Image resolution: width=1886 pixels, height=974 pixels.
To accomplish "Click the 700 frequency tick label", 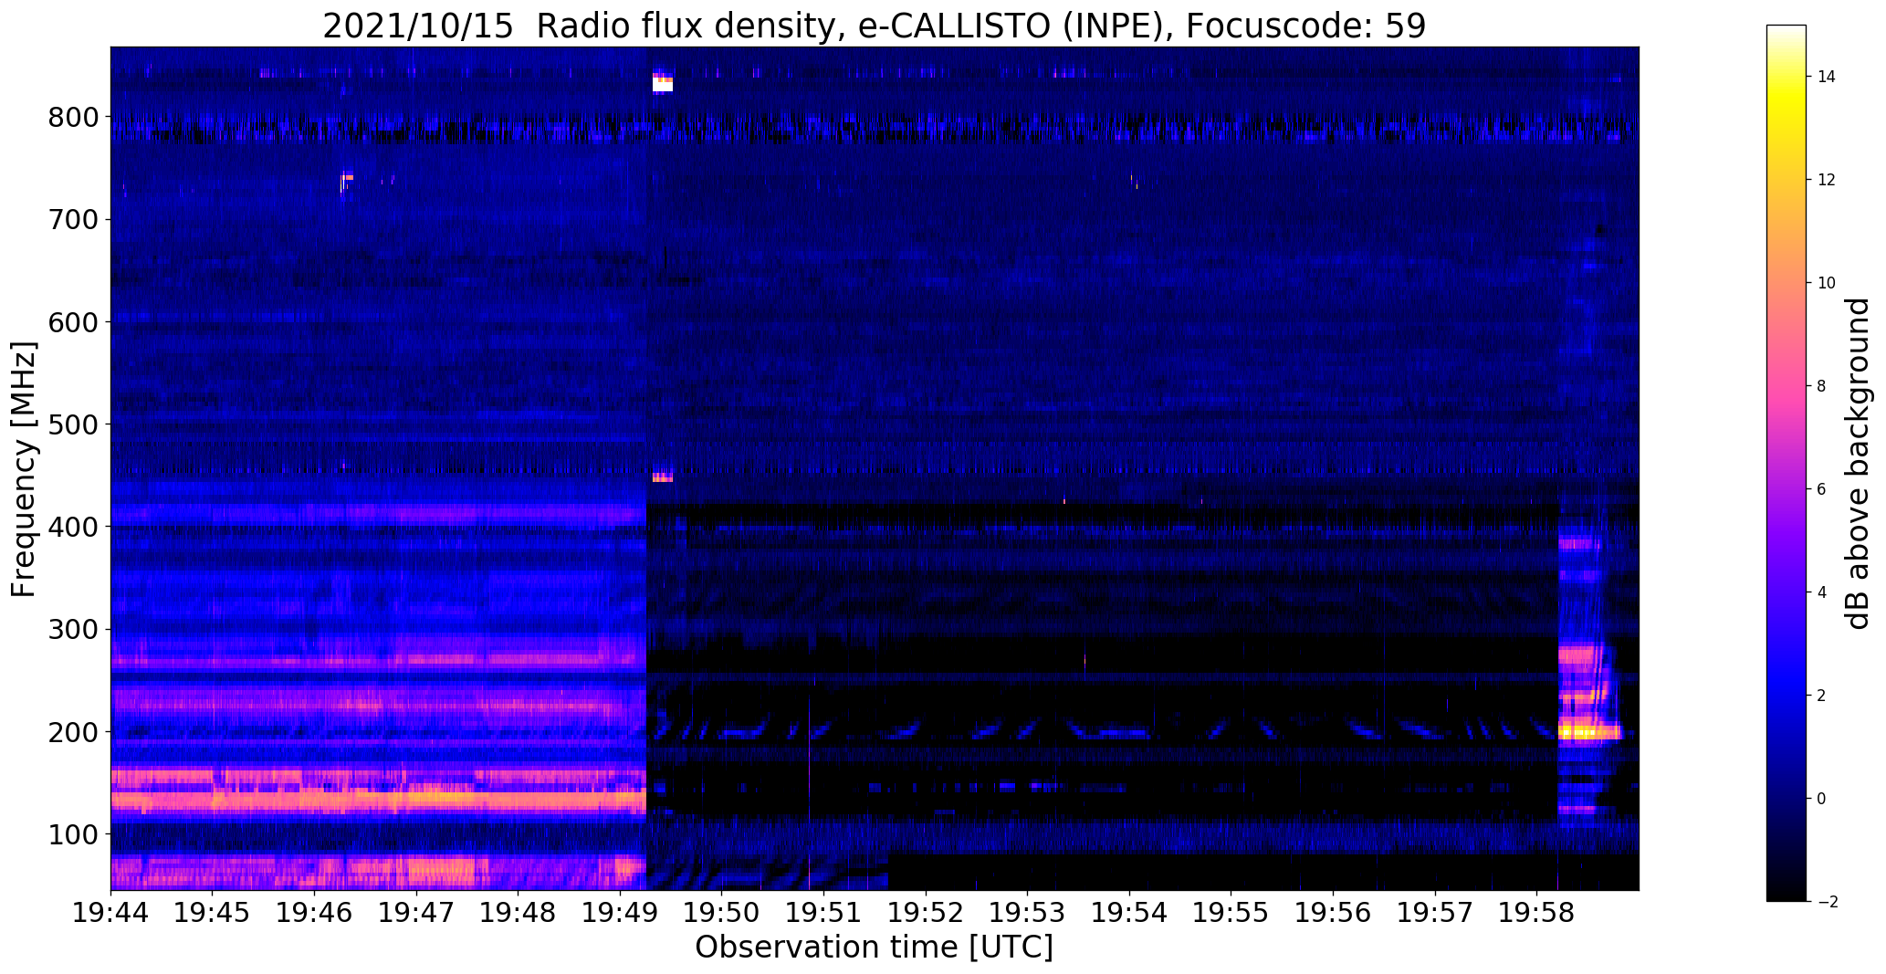I will [x=75, y=219].
